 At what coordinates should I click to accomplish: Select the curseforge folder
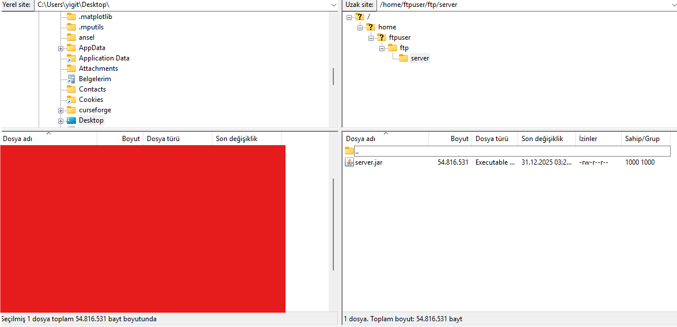[x=95, y=110]
